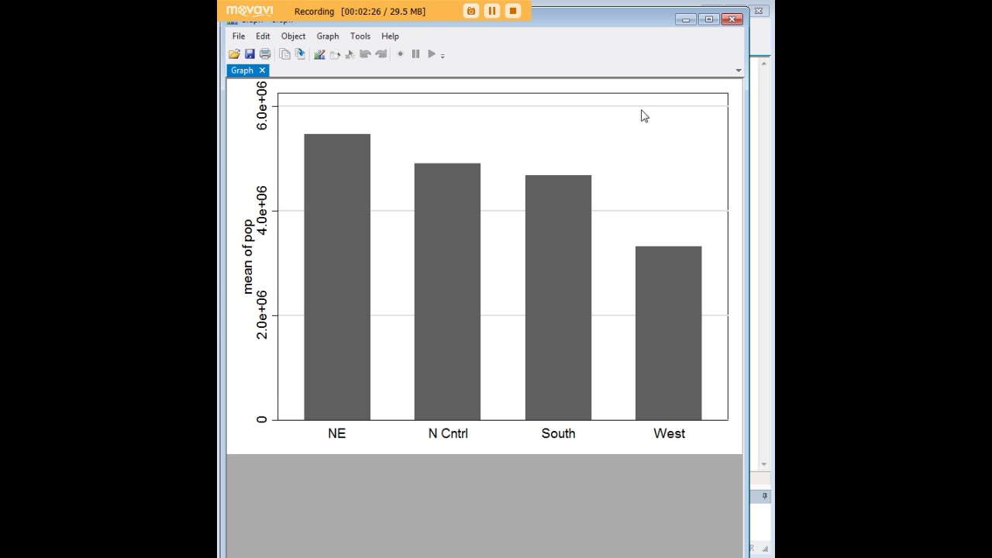Click the Start recording dot icon
Image resolution: width=992 pixels, height=558 pixels.
coord(400,54)
